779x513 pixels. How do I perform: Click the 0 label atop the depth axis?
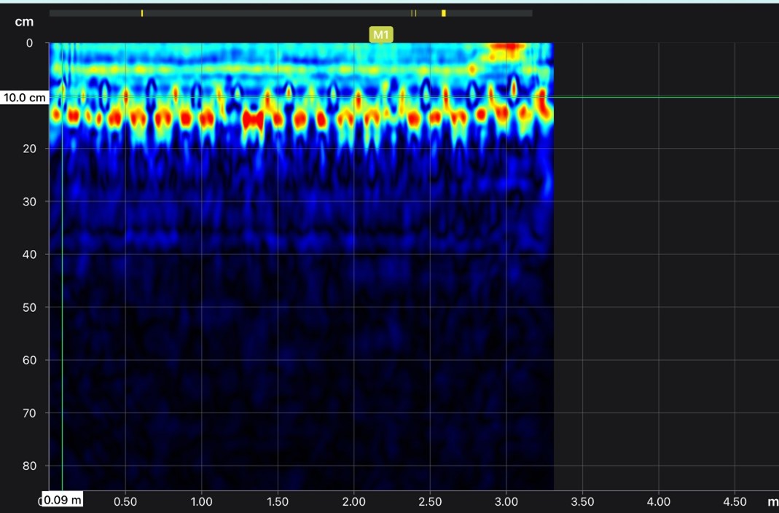click(x=30, y=43)
